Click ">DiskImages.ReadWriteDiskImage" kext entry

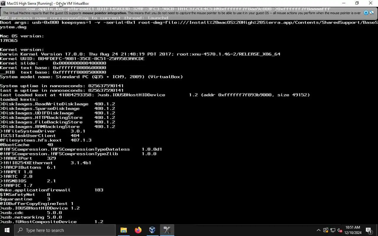click(57, 104)
